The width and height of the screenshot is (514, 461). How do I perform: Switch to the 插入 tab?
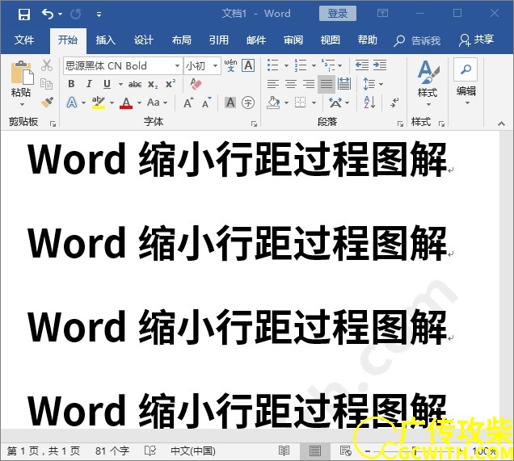pyautogui.click(x=106, y=40)
